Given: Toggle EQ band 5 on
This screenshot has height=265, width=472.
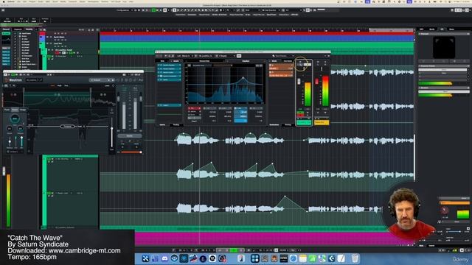Looking at the screenshot, I should point(251,108).
